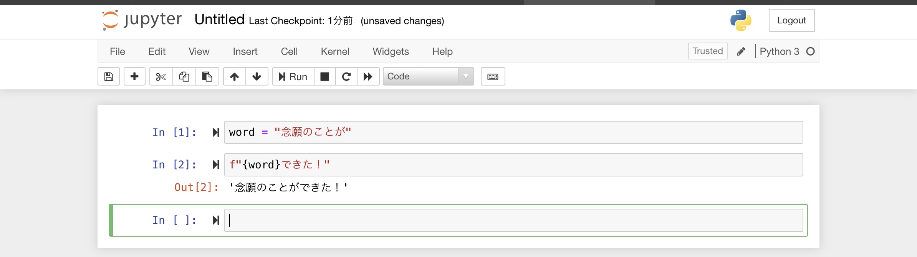Open the command palette keyboard icon
The image size is (917, 257).
point(493,76)
